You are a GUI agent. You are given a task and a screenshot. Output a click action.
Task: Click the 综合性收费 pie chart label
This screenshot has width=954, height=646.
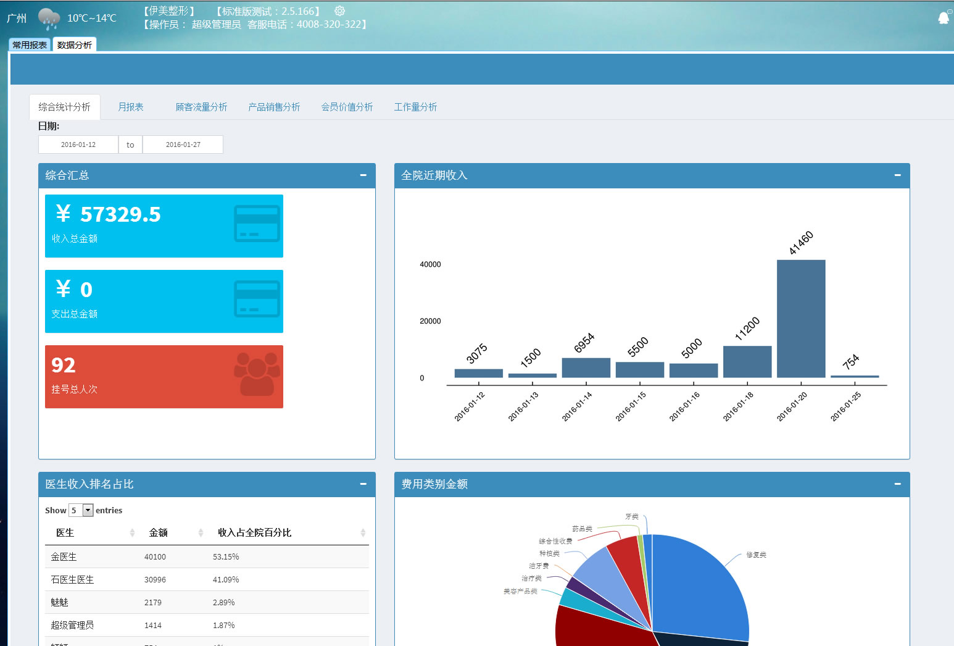[x=555, y=541]
